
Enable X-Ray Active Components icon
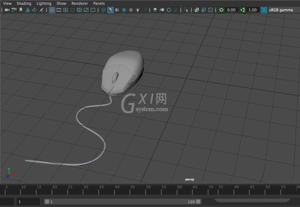click(x=204, y=10)
